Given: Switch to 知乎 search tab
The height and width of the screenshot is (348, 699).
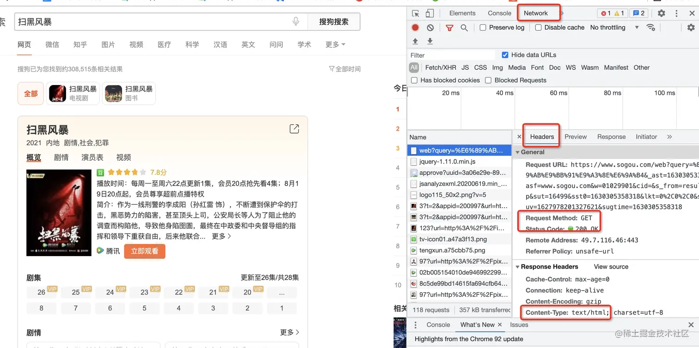Looking at the screenshot, I should (80, 45).
